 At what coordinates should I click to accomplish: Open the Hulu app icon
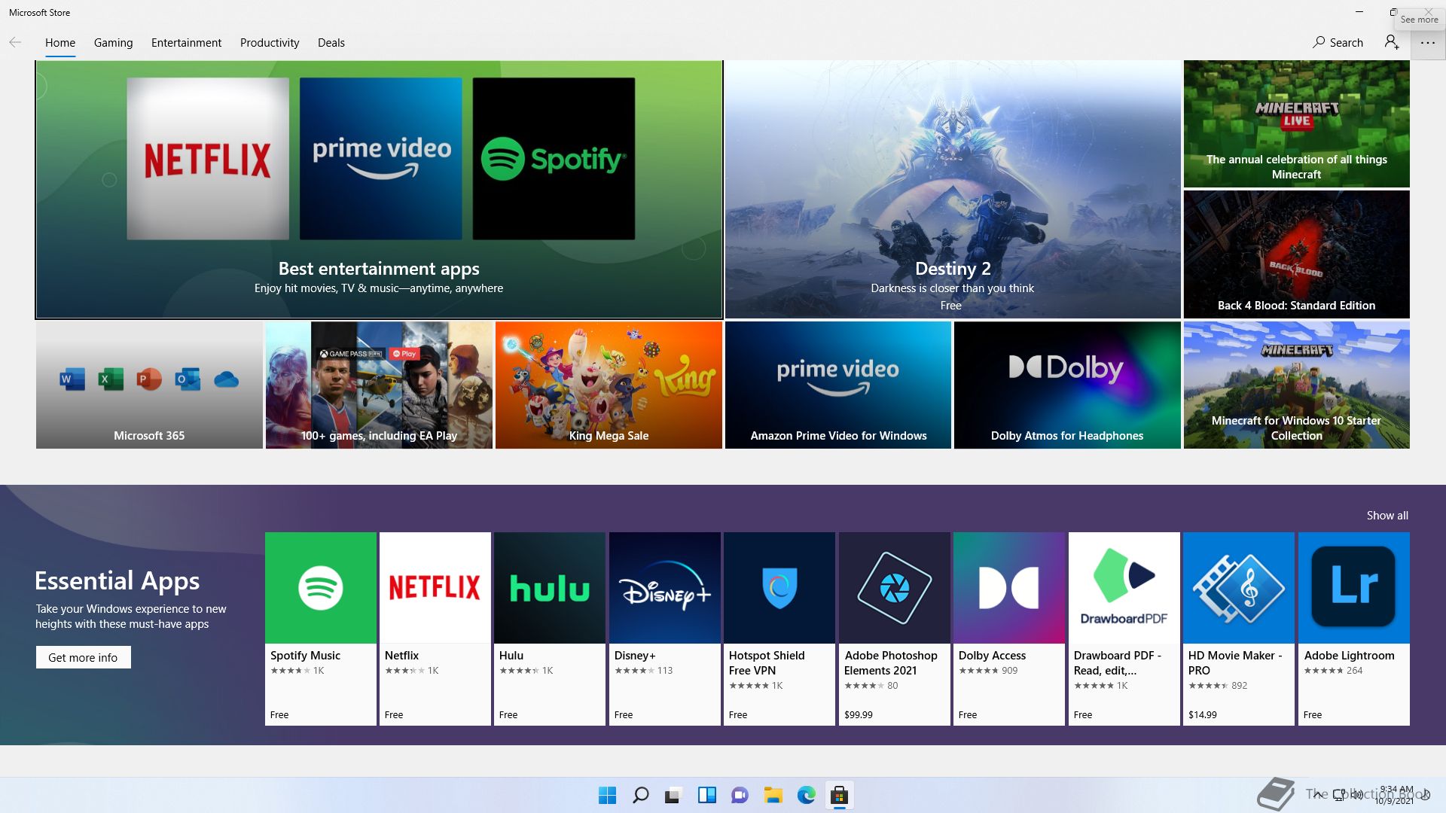550,588
